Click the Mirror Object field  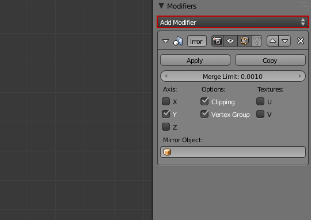point(233,152)
